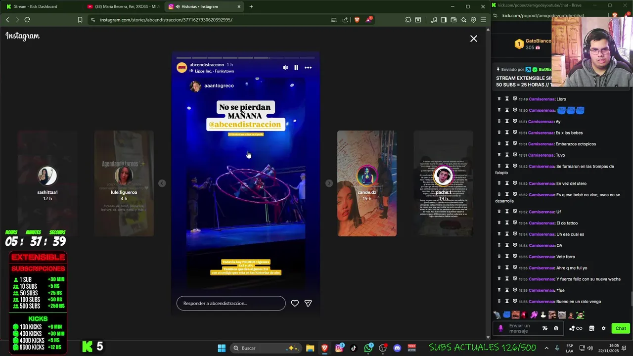Close the Historias Instagram tab

[x=239, y=6]
